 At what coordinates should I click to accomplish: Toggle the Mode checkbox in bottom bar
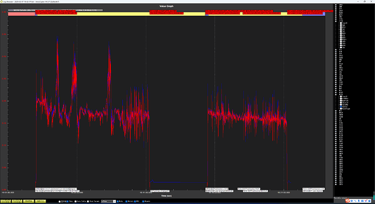[x=118, y=201]
